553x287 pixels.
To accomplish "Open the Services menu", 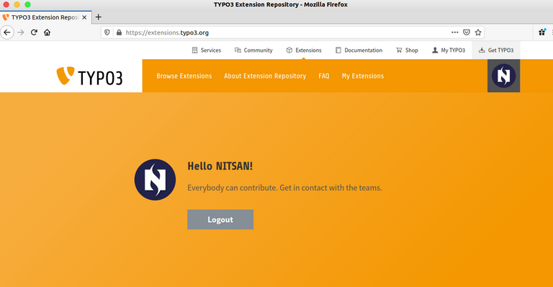I will (x=207, y=50).
